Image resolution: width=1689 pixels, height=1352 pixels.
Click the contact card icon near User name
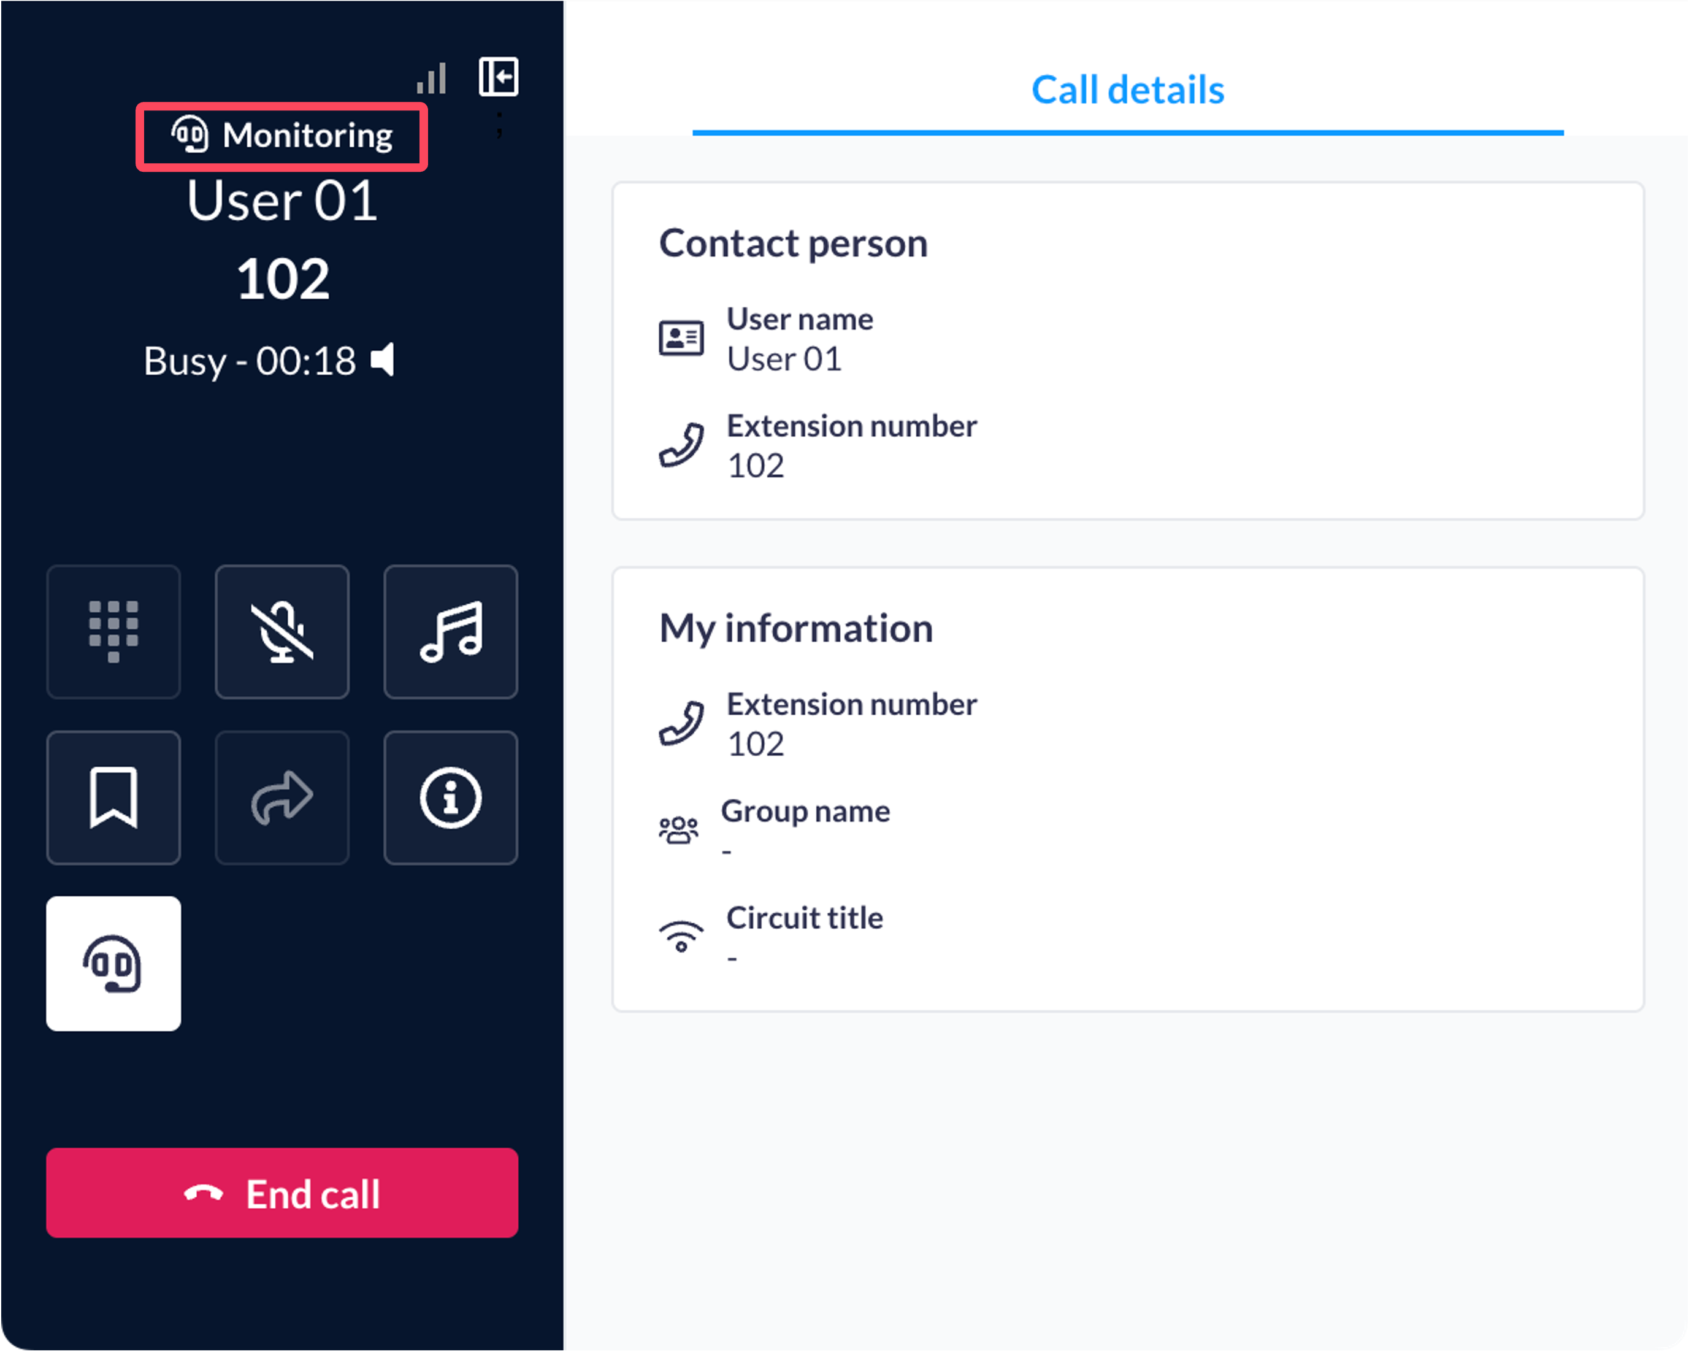(681, 339)
